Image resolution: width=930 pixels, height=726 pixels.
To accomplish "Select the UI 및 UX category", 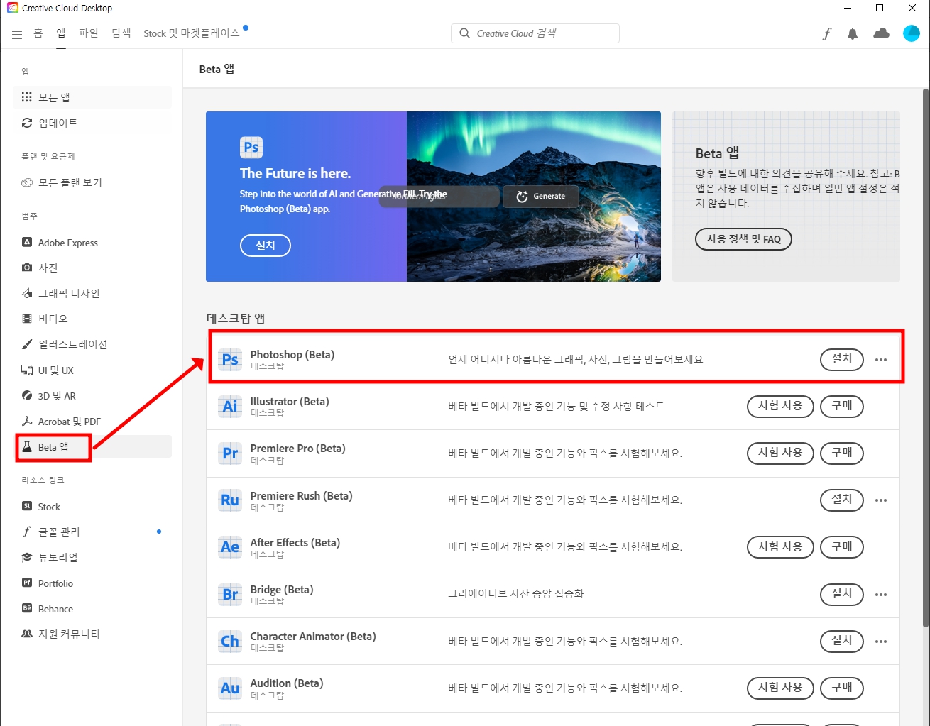I will coord(92,370).
